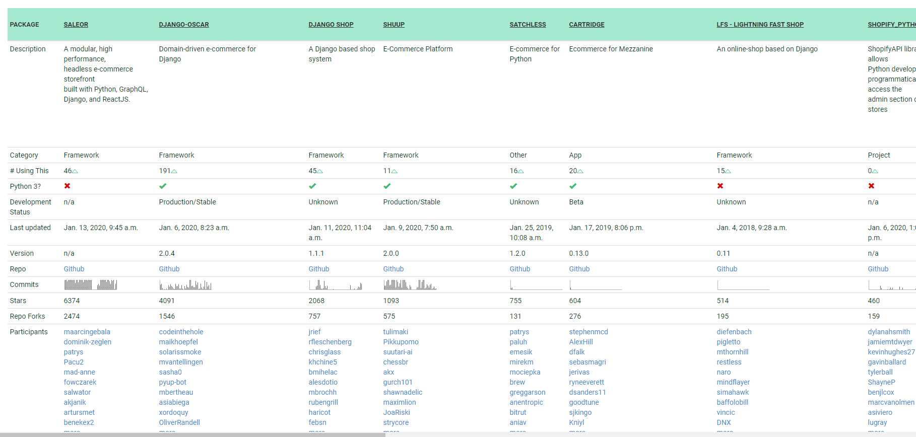Click the using-this triangle icon beside 16
This screenshot has width=916, height=437.
click(x=521, y=171)
